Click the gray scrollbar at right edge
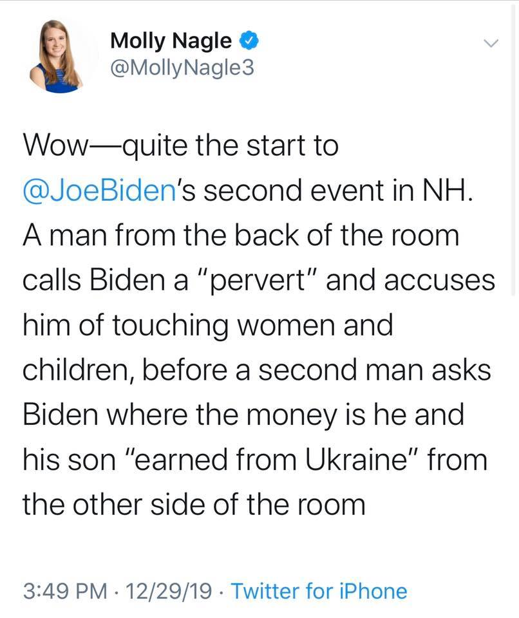The width and height of the screenshot is (519, 618). click(514, 257)
